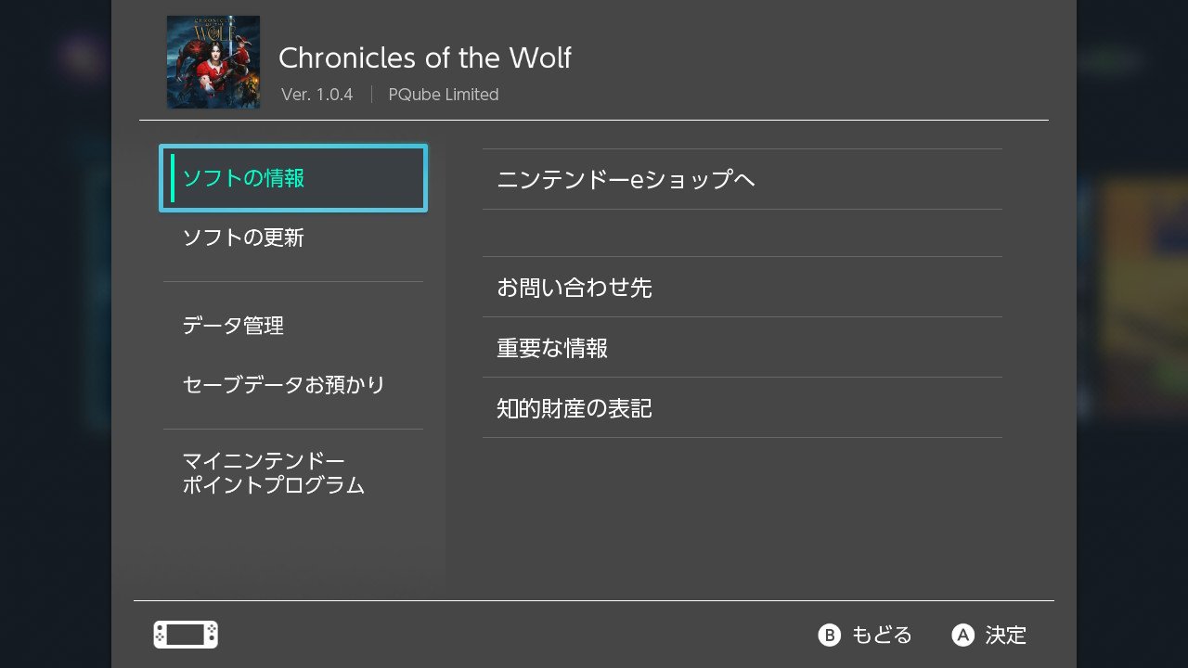Click the Chronicles of the Wolf title text
Screen dimensions: 1188x668
425,58
